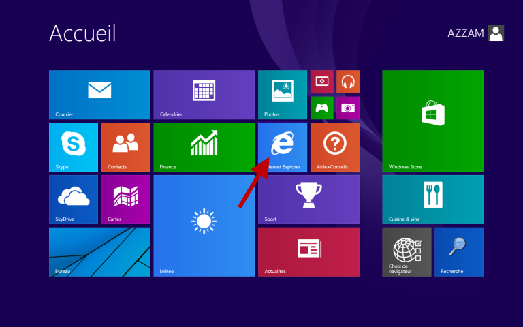
Task: Open the Choix de navigateur tile
Action: pyautogui.click(x=407, y=252)
